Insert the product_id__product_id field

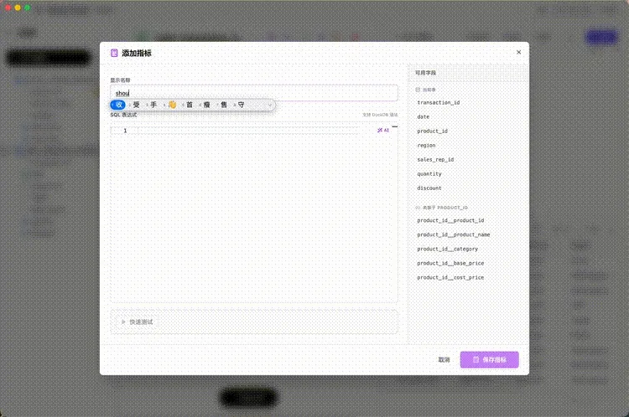[x=450, y=220]
